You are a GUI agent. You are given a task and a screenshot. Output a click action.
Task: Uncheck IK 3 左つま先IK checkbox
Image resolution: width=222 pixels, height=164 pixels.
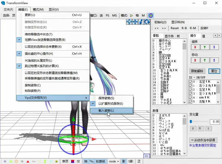191,94
